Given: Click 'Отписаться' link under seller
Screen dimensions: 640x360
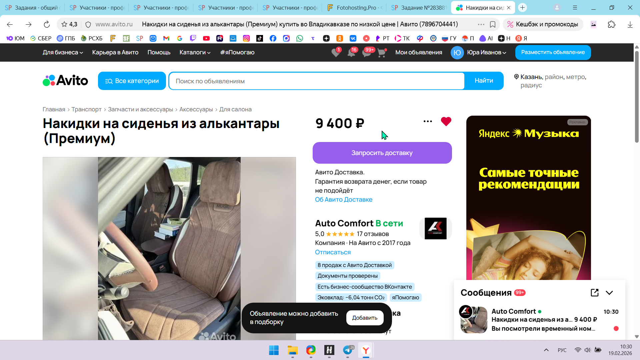Looking at the screenshot, I should (x=333, y=252).
